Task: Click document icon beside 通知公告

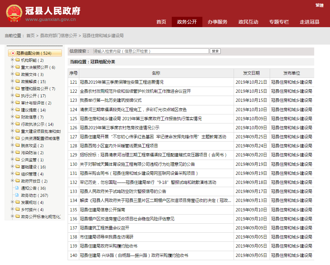Action: point(17,188)
